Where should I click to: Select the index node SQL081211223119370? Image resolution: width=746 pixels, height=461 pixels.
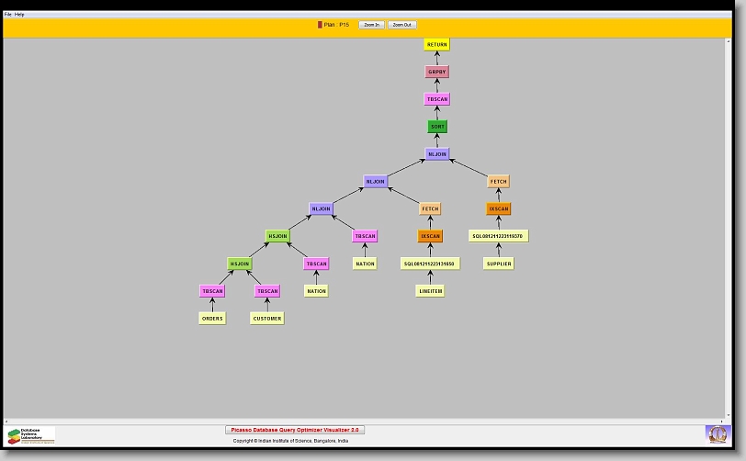(498, 236)
